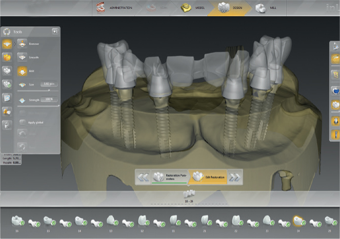This screenshot has width=340, height=239.
Task: Select the Smooth tool
Action: coord(23,58)
